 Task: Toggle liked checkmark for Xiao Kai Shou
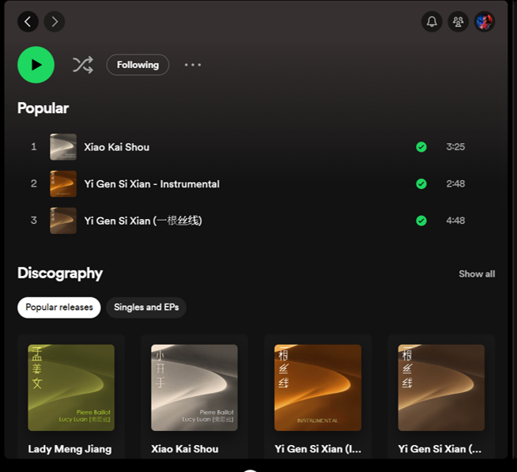421,147
